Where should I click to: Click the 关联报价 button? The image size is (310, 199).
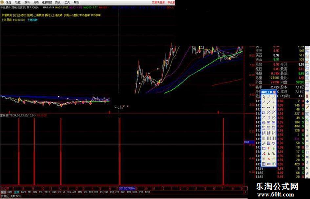[16, 196]
